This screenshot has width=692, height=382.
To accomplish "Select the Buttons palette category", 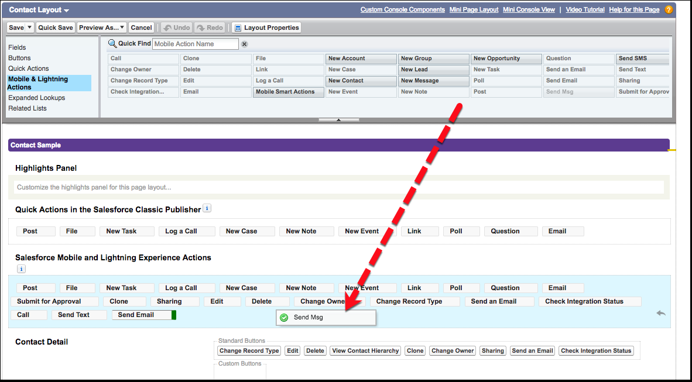I will point(19,58).
